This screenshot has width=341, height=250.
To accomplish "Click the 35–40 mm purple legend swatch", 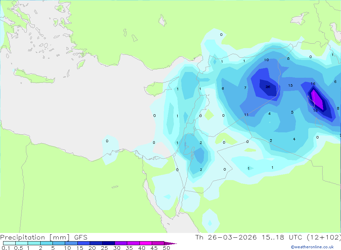I will (133, 243).
